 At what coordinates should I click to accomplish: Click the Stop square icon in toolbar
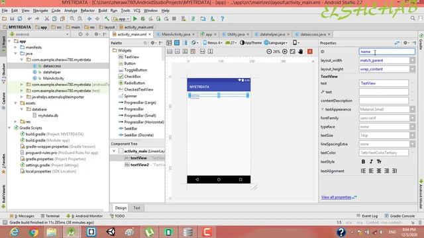pos(174,19)
